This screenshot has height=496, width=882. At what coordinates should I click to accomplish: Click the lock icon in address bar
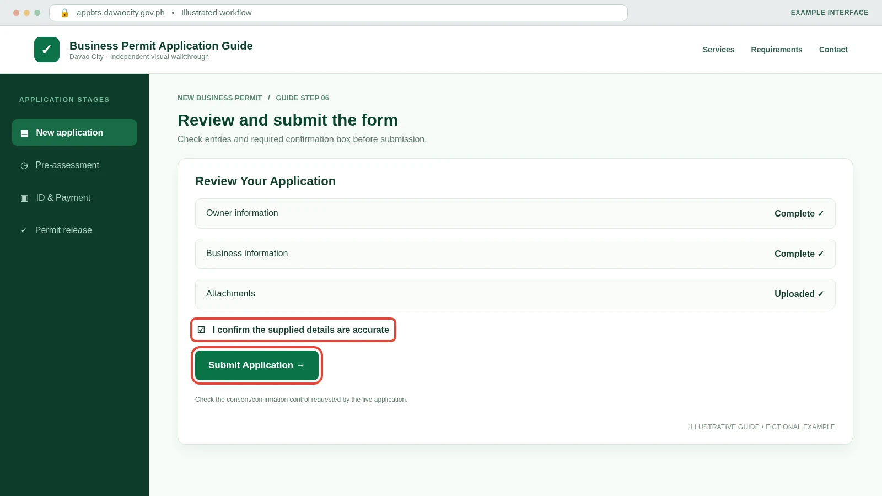pos(64,13)
